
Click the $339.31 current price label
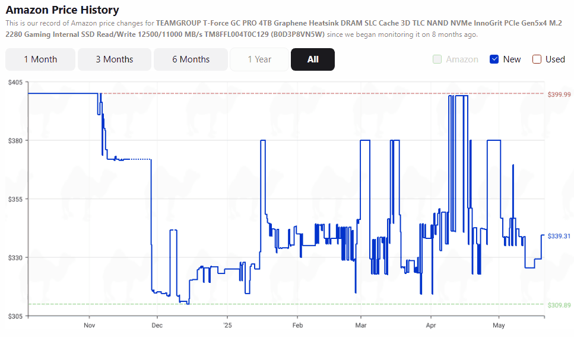[x=559, y=236]
